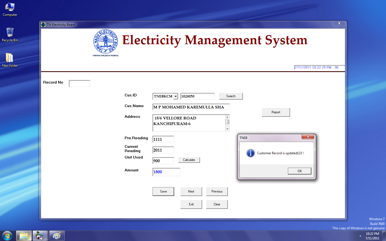
Task: Click the 'Electricity Management System' heading
Action: 215,40
